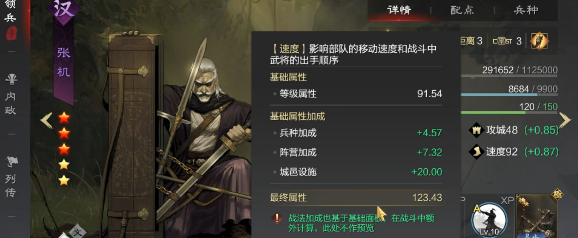Screen dimensions: 578x238
Task: Go to previous general with left arrow
Action: pos(47,121)
